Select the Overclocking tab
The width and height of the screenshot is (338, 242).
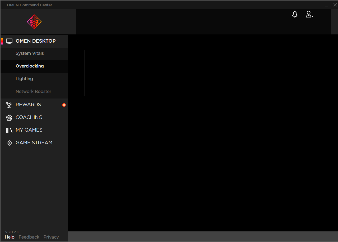click(x=30, y=66)
